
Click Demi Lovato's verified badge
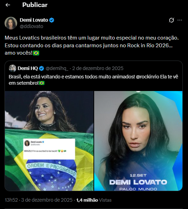pos(51,20)
